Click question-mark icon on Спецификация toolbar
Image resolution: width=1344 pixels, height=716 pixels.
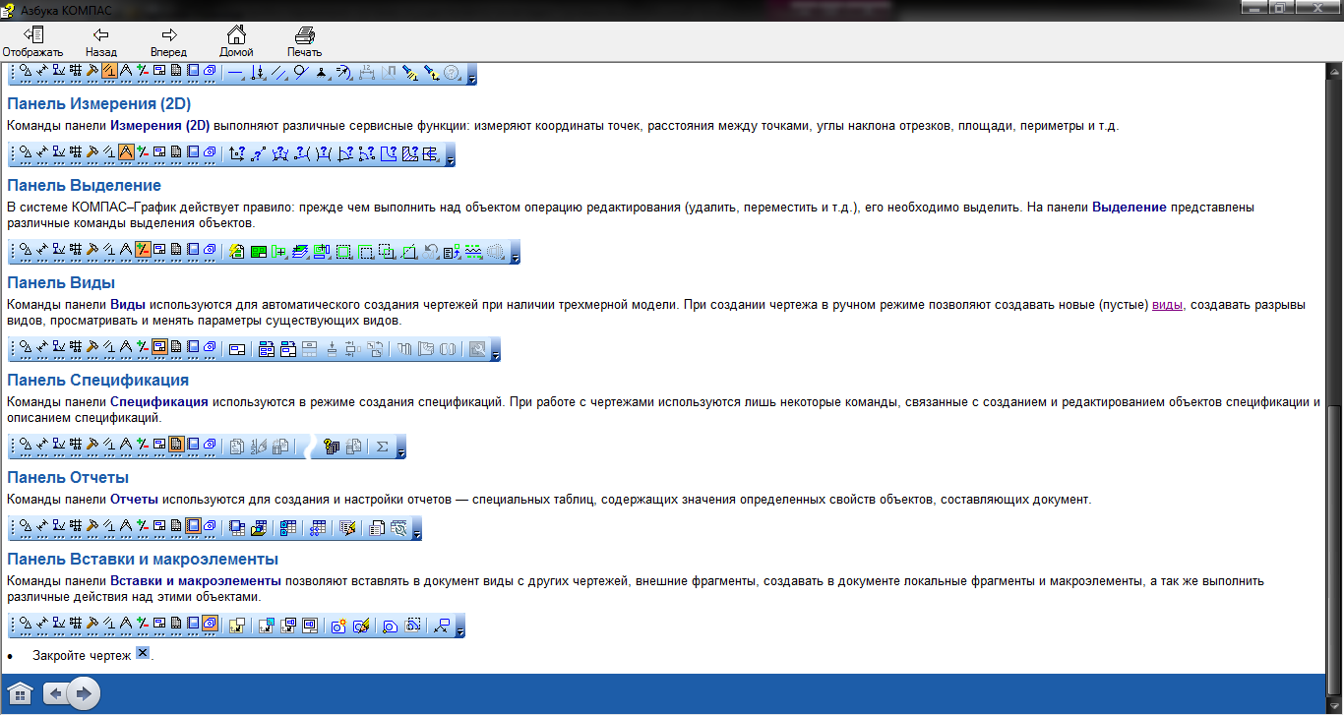coord(331,447)
